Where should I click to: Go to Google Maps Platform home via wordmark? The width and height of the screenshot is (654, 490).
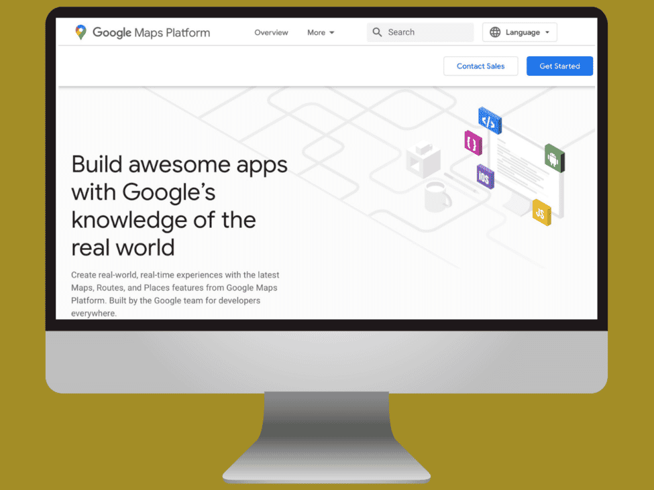pyautogui.click(x=151, y=32)
